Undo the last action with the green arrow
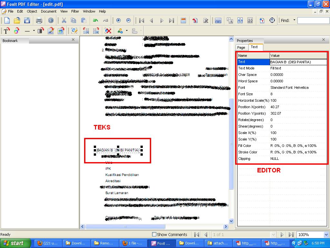 coord(95,20)
